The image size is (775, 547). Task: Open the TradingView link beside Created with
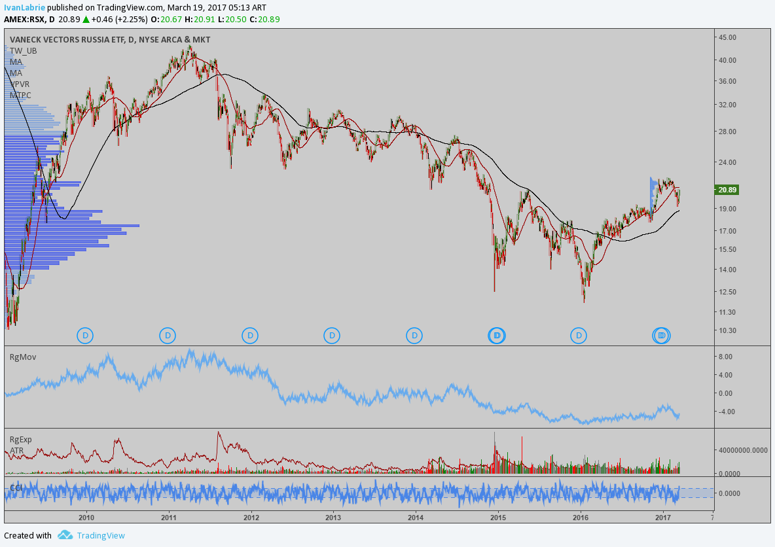tap(101, 535)
